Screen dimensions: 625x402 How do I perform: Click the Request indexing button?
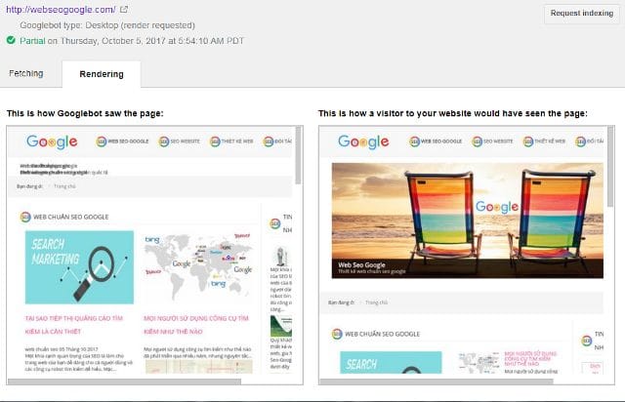(x=582, y=13)
